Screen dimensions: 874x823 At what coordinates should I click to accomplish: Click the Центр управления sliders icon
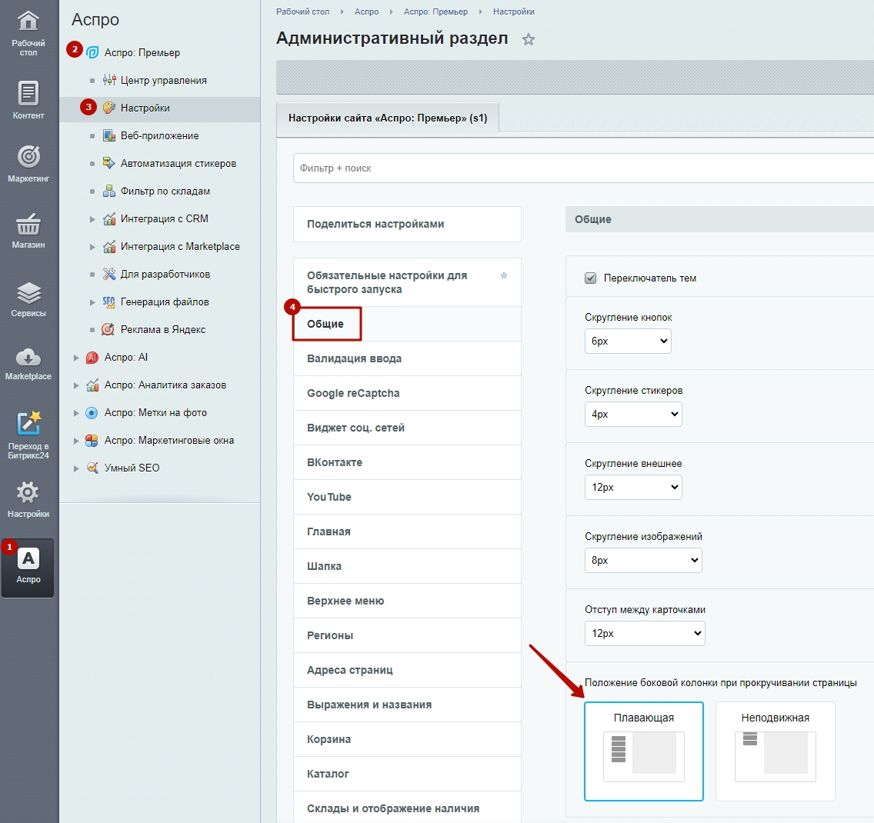[x=109, y=80]
